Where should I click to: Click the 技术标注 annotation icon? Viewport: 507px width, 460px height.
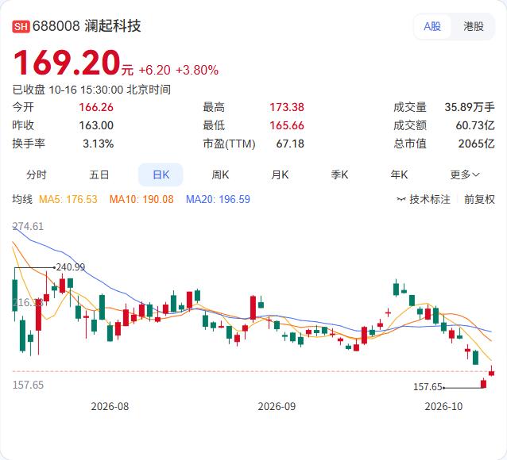401,199
